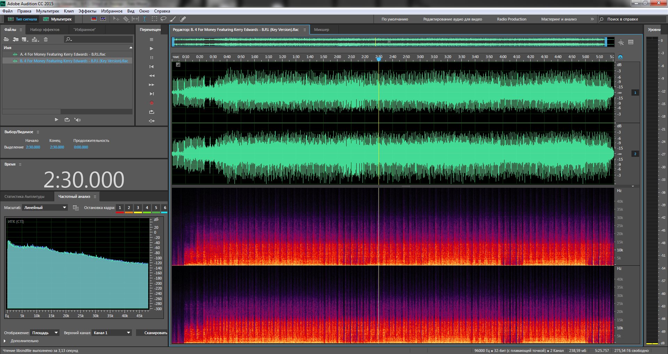Switch to the Микшер tab
668x354 pixels.
coord(321,30)
